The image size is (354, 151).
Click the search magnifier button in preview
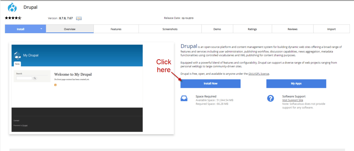coord(35,78)
